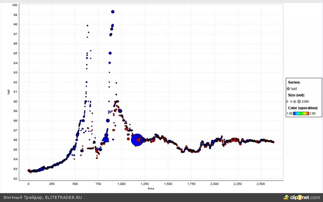Viewport: 323px width, 202px height.
Task: Click the red starting point near price 83
Action: pos(29,170)
